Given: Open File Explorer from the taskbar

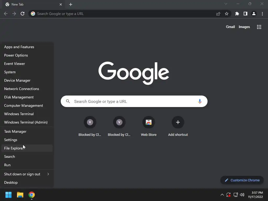Looking at the screenshot, I should (20, 195).
